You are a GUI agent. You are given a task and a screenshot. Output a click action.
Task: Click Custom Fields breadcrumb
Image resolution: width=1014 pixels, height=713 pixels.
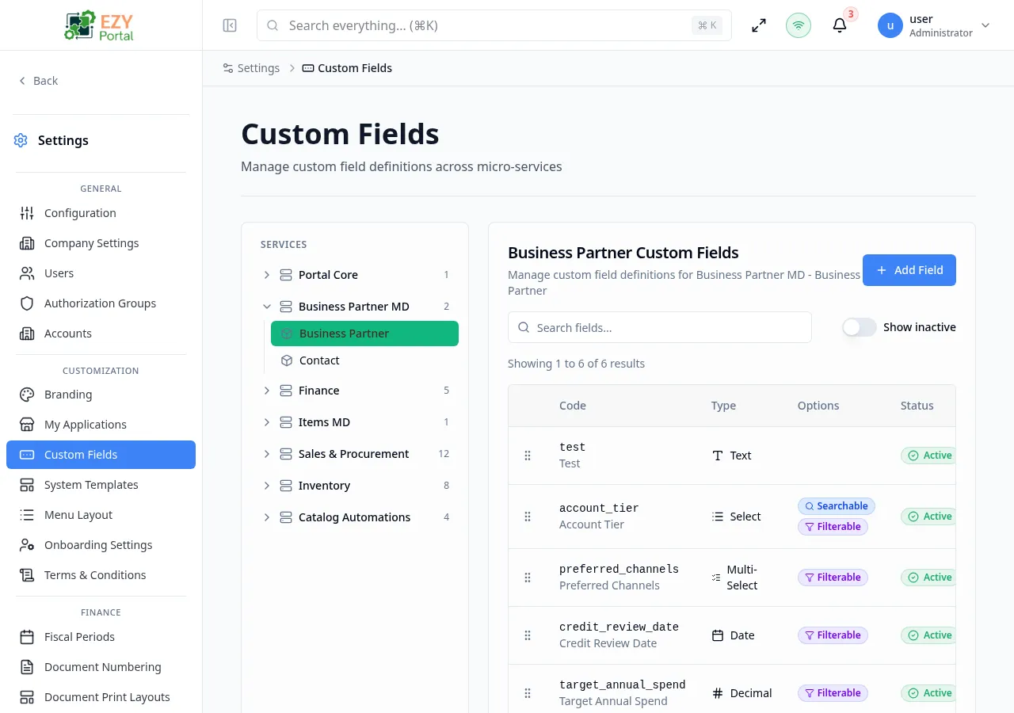coord(347,68)
